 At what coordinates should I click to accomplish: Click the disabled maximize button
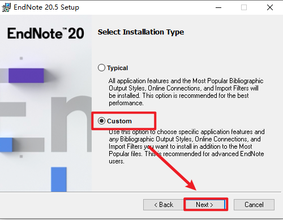tap(244, 7)
